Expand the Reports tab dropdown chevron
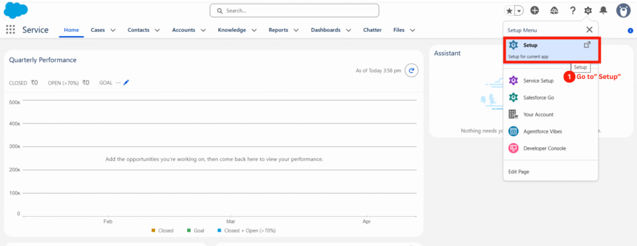The image size is (637, 246). pos(296,30)
